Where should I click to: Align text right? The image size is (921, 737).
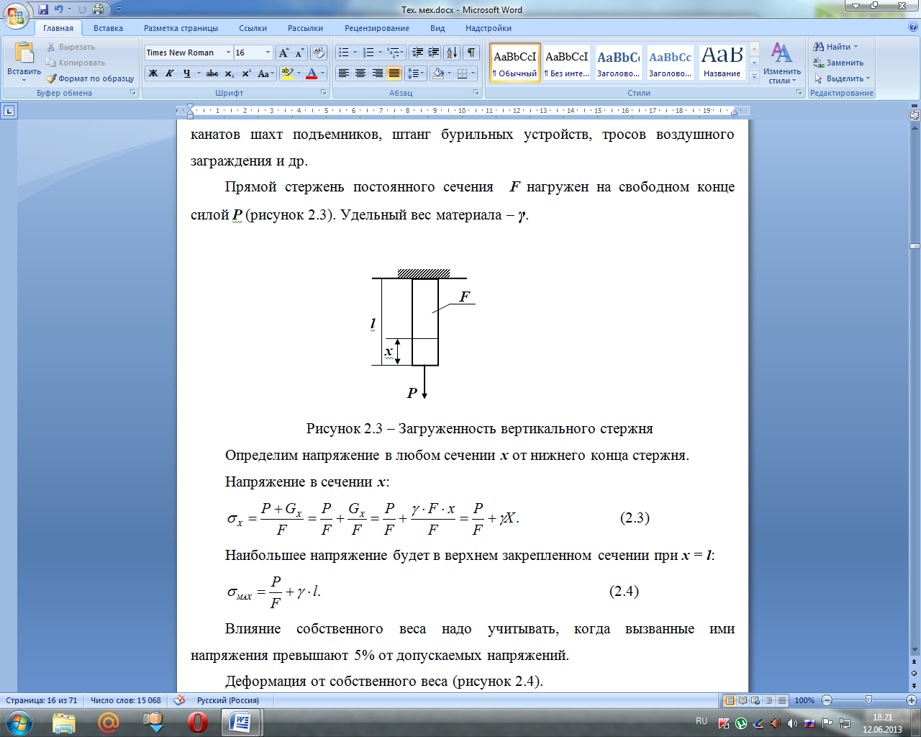pyautogui.click(x=377, y=73)
